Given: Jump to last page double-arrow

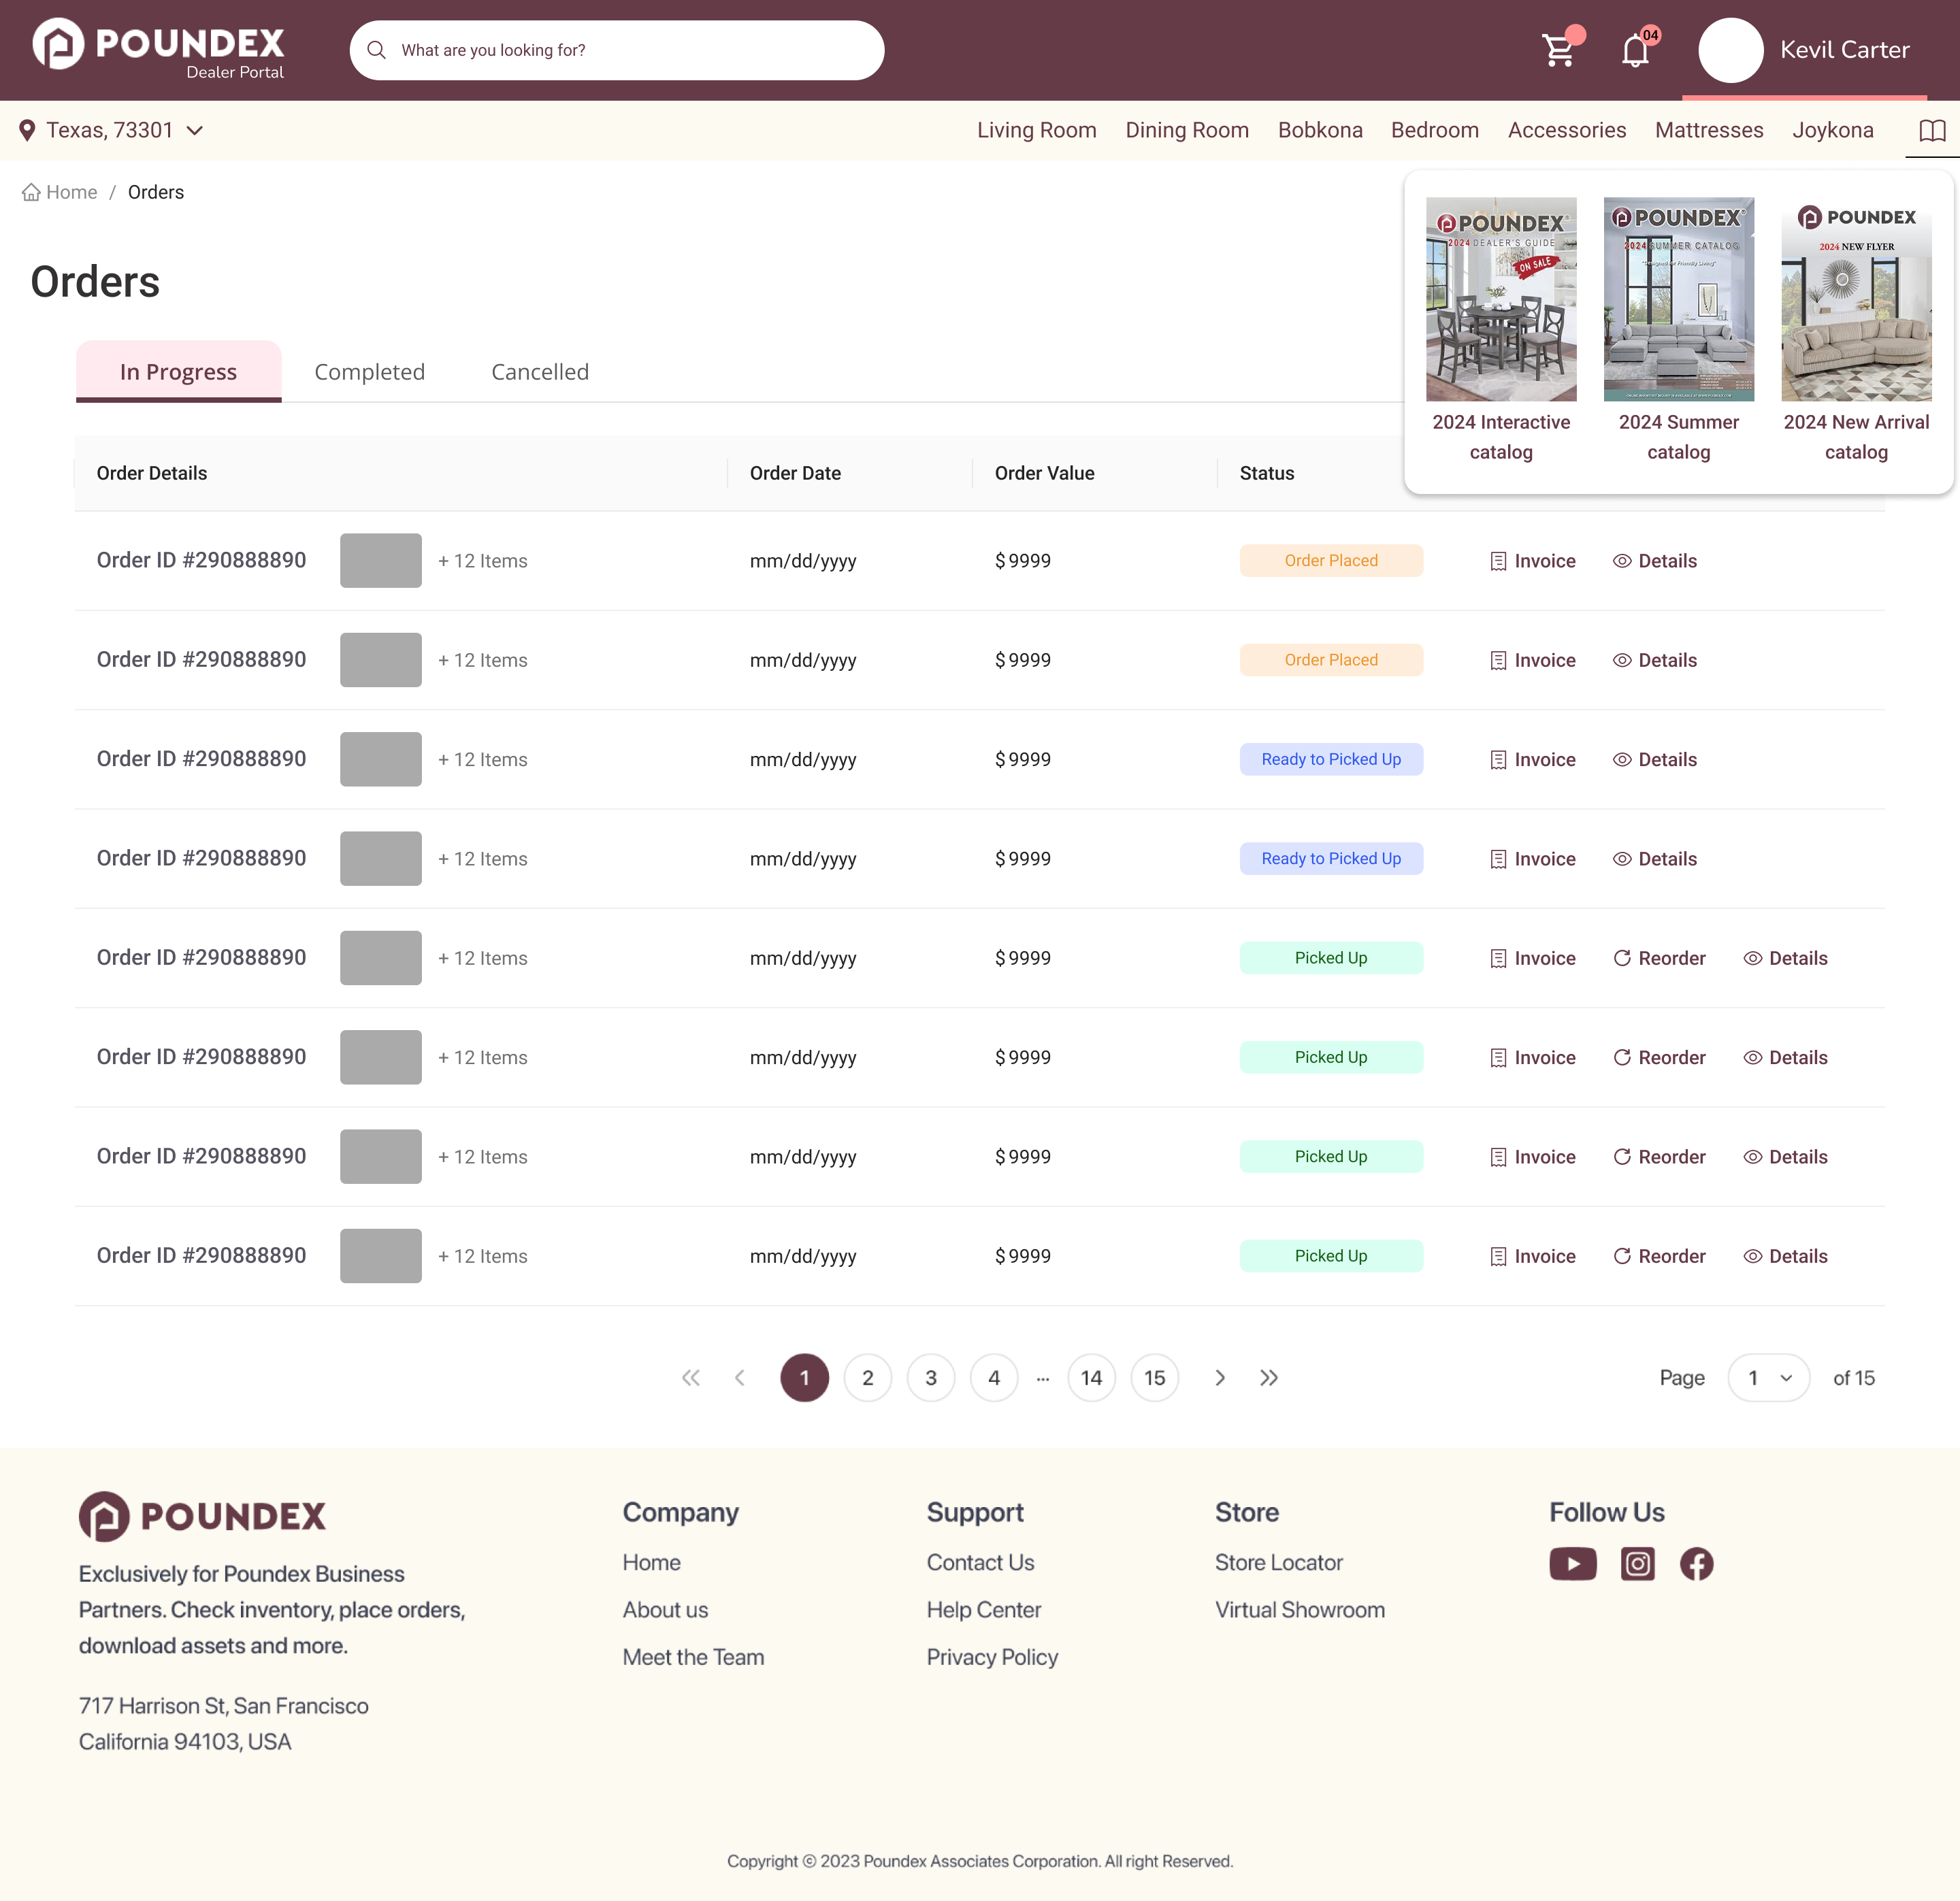Looking at the screenshot, I should pyautogui.click(x=1269, y=1378).
